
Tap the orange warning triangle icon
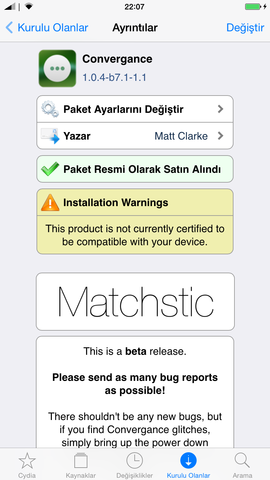[50, 202]
